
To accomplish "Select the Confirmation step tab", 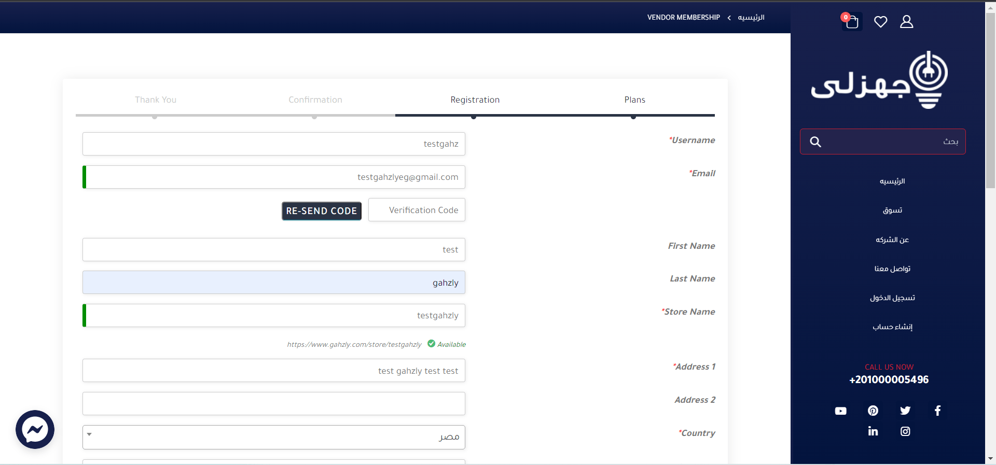I will [x=315, y=100].
